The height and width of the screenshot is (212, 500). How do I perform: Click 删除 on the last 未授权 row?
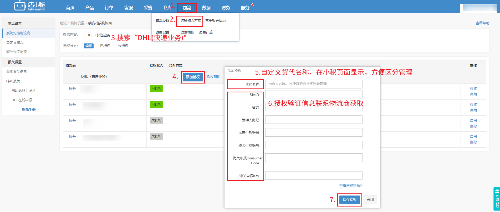coord(473,142)
